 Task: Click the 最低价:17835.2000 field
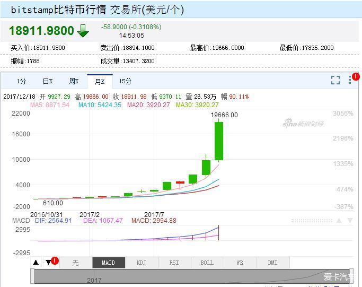306,48
